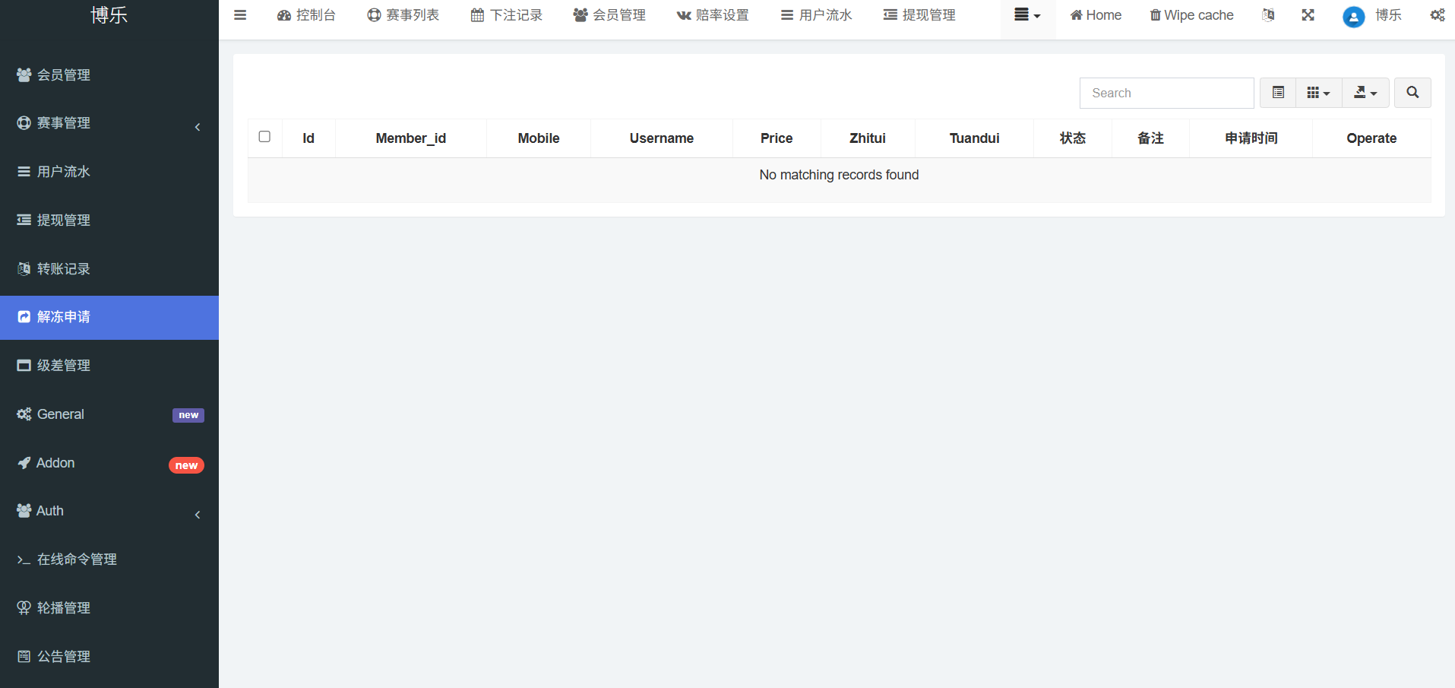Sort by the Price column header

point(776,138)
